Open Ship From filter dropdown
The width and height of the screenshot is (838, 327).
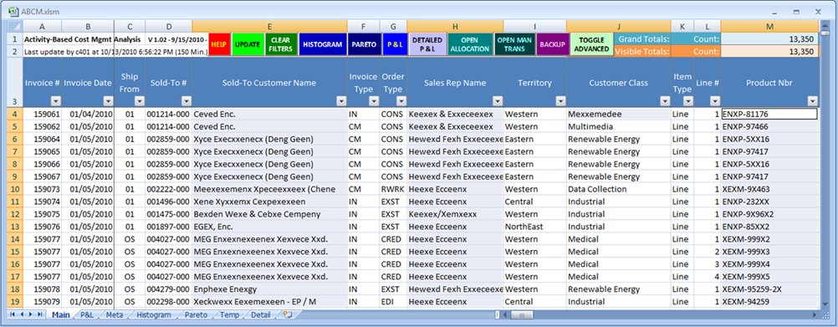click(x=139, y=101)
